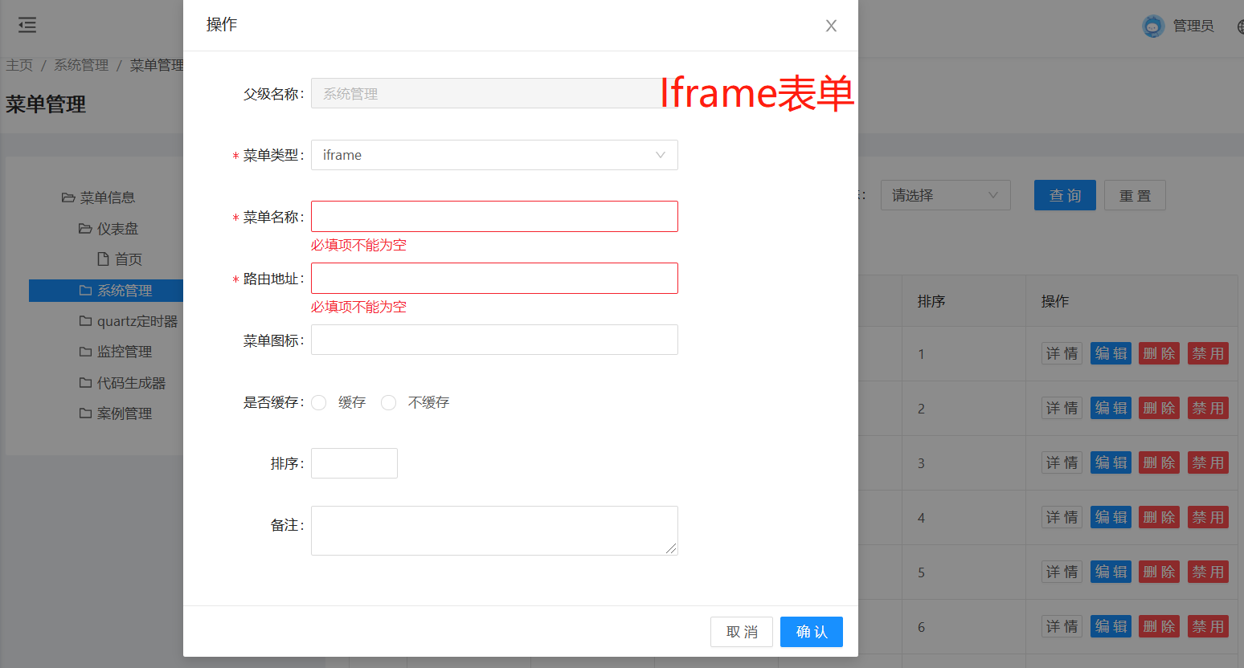Click the 备注 textarea resize handle
The width and height of the screenshot is (1244, 668).
671,548
